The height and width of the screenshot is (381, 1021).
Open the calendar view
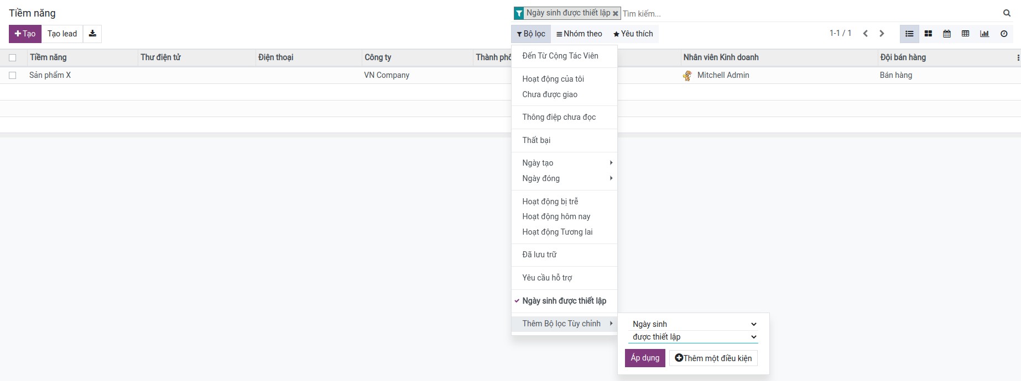[x=947, y=34]
